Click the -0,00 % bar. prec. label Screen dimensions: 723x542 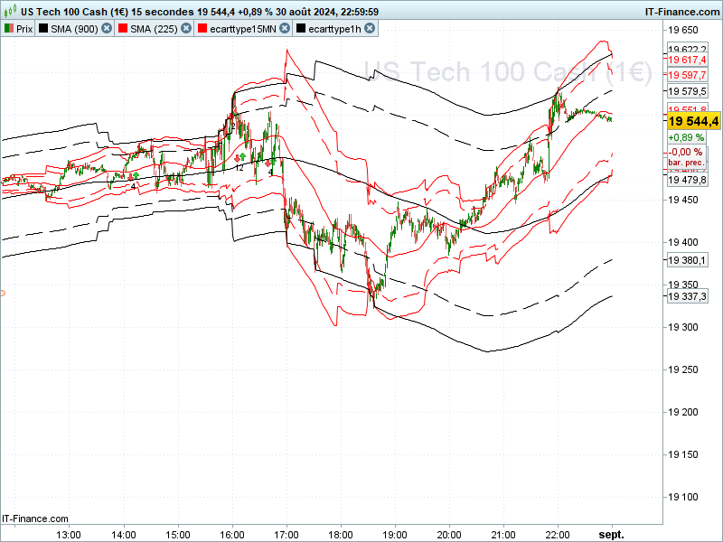[x=686, y=156]
